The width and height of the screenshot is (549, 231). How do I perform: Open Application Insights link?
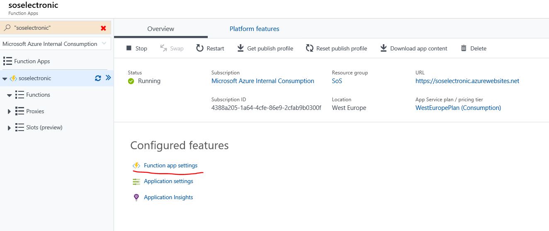pyautogui.click(x=168, y=197)
